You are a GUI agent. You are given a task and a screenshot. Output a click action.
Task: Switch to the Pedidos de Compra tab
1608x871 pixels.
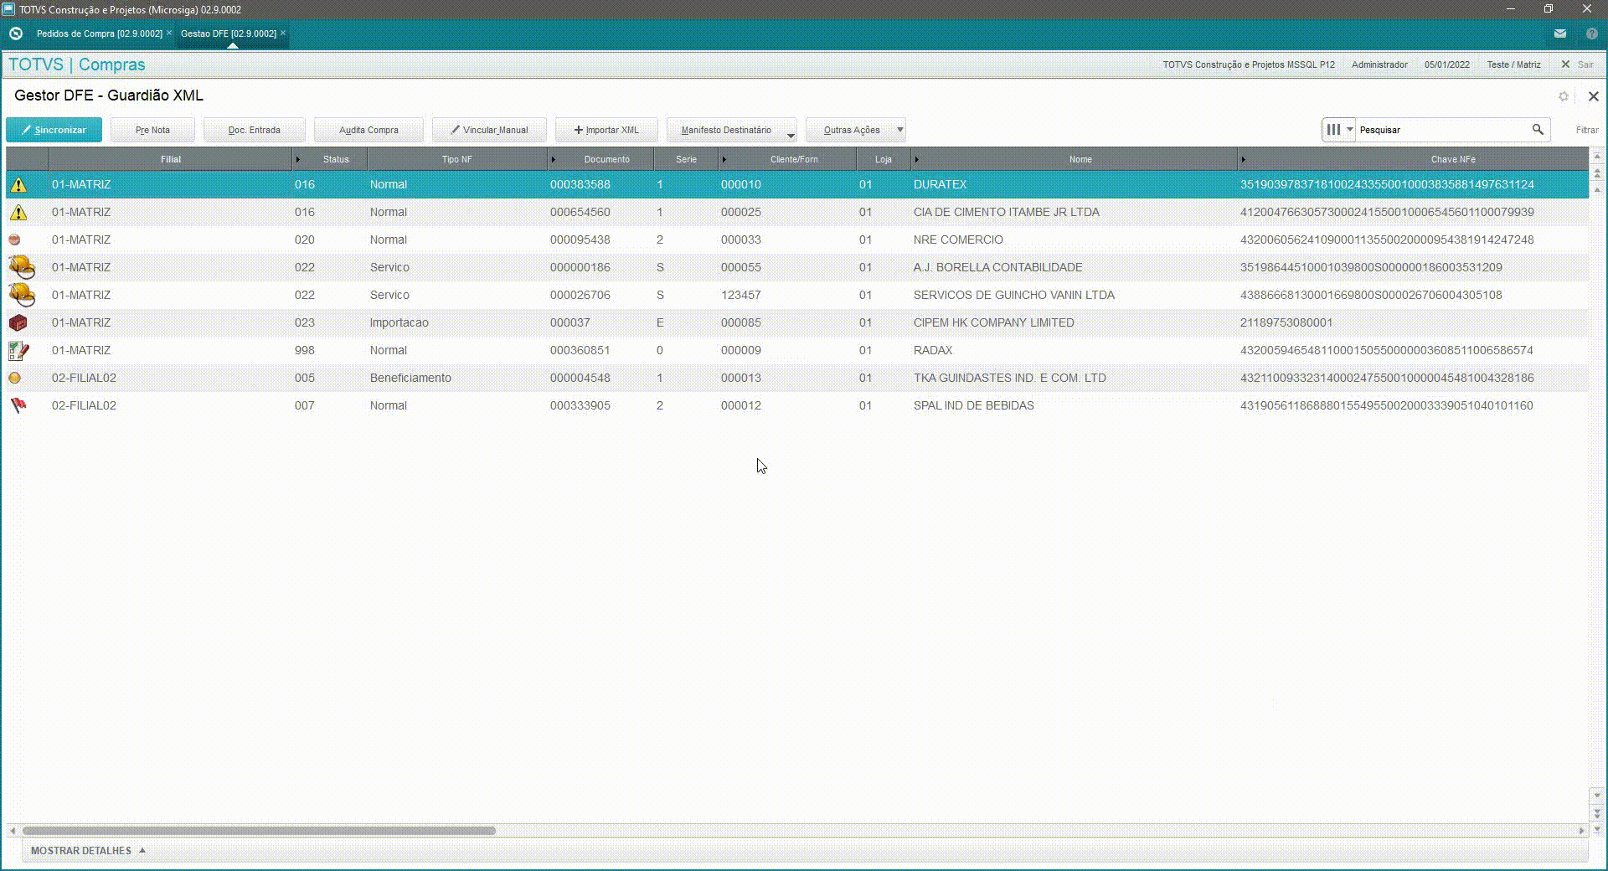[x=100, y=33]
